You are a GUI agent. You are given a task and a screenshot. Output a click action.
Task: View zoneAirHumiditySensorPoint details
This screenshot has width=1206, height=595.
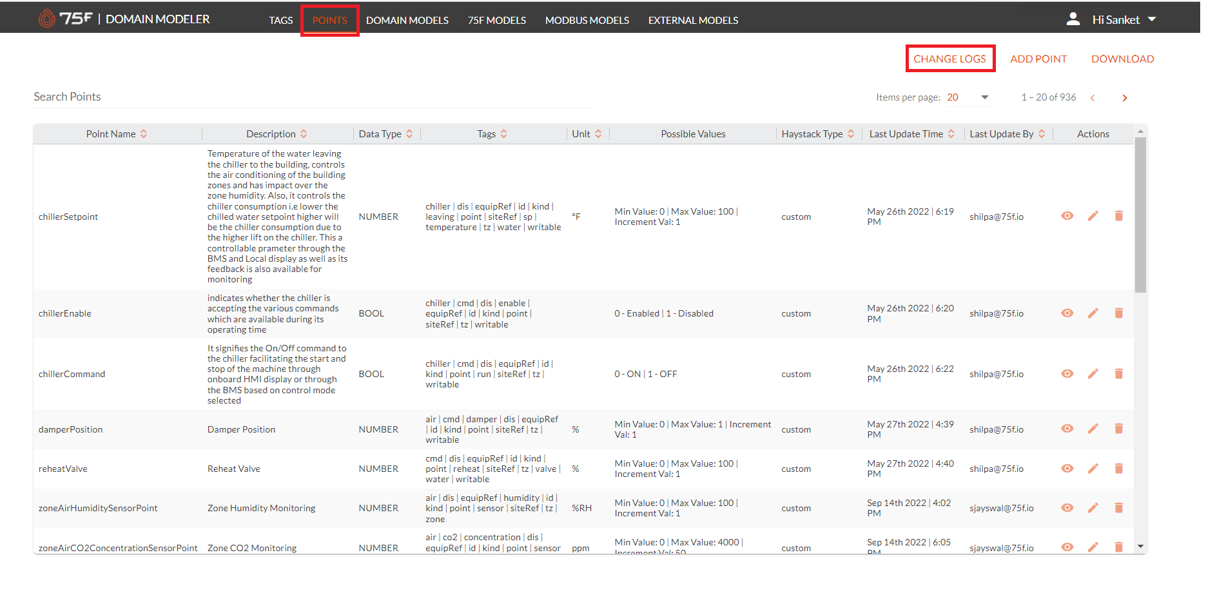click(1067, 508)
